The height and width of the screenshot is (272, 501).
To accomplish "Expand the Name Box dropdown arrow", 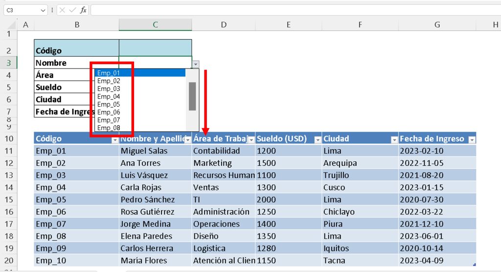I will tap(43, 10).
